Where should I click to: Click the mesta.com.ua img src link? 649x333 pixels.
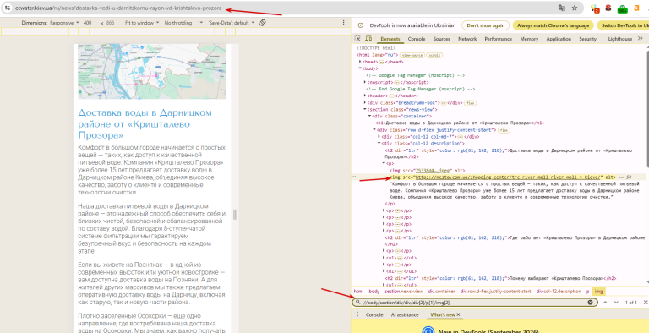508,177
